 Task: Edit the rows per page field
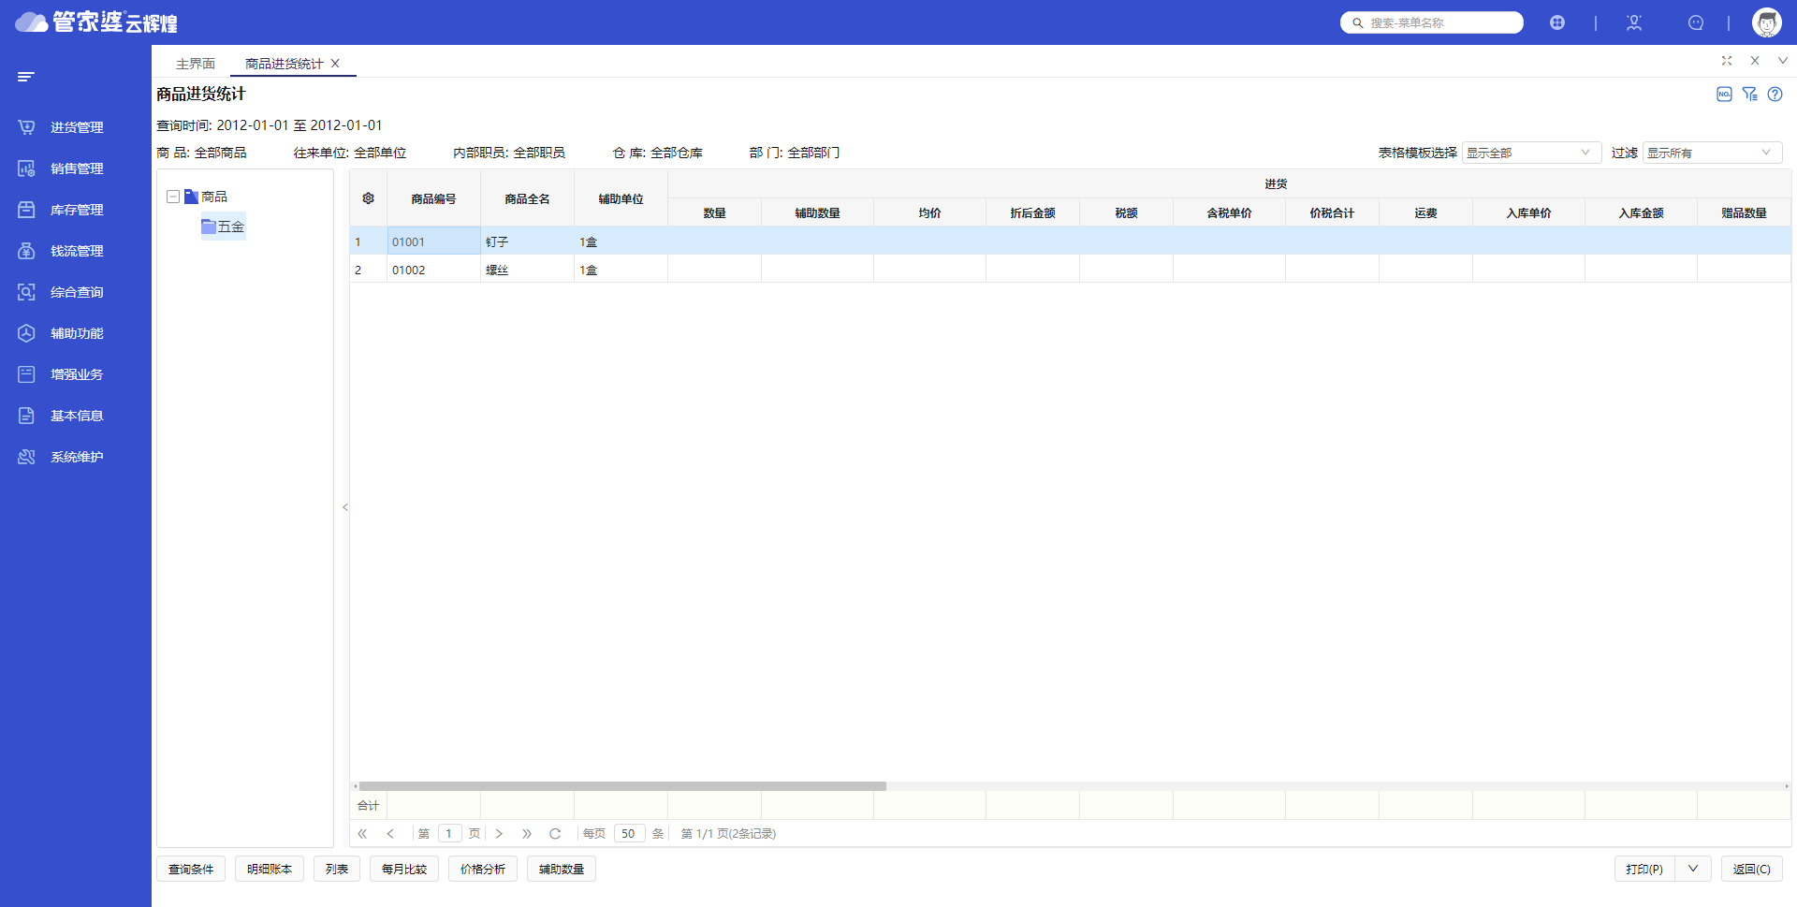point(629,834)
